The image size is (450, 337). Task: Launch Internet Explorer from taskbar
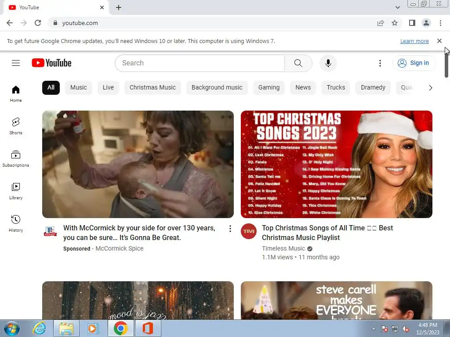coord(39,328)
